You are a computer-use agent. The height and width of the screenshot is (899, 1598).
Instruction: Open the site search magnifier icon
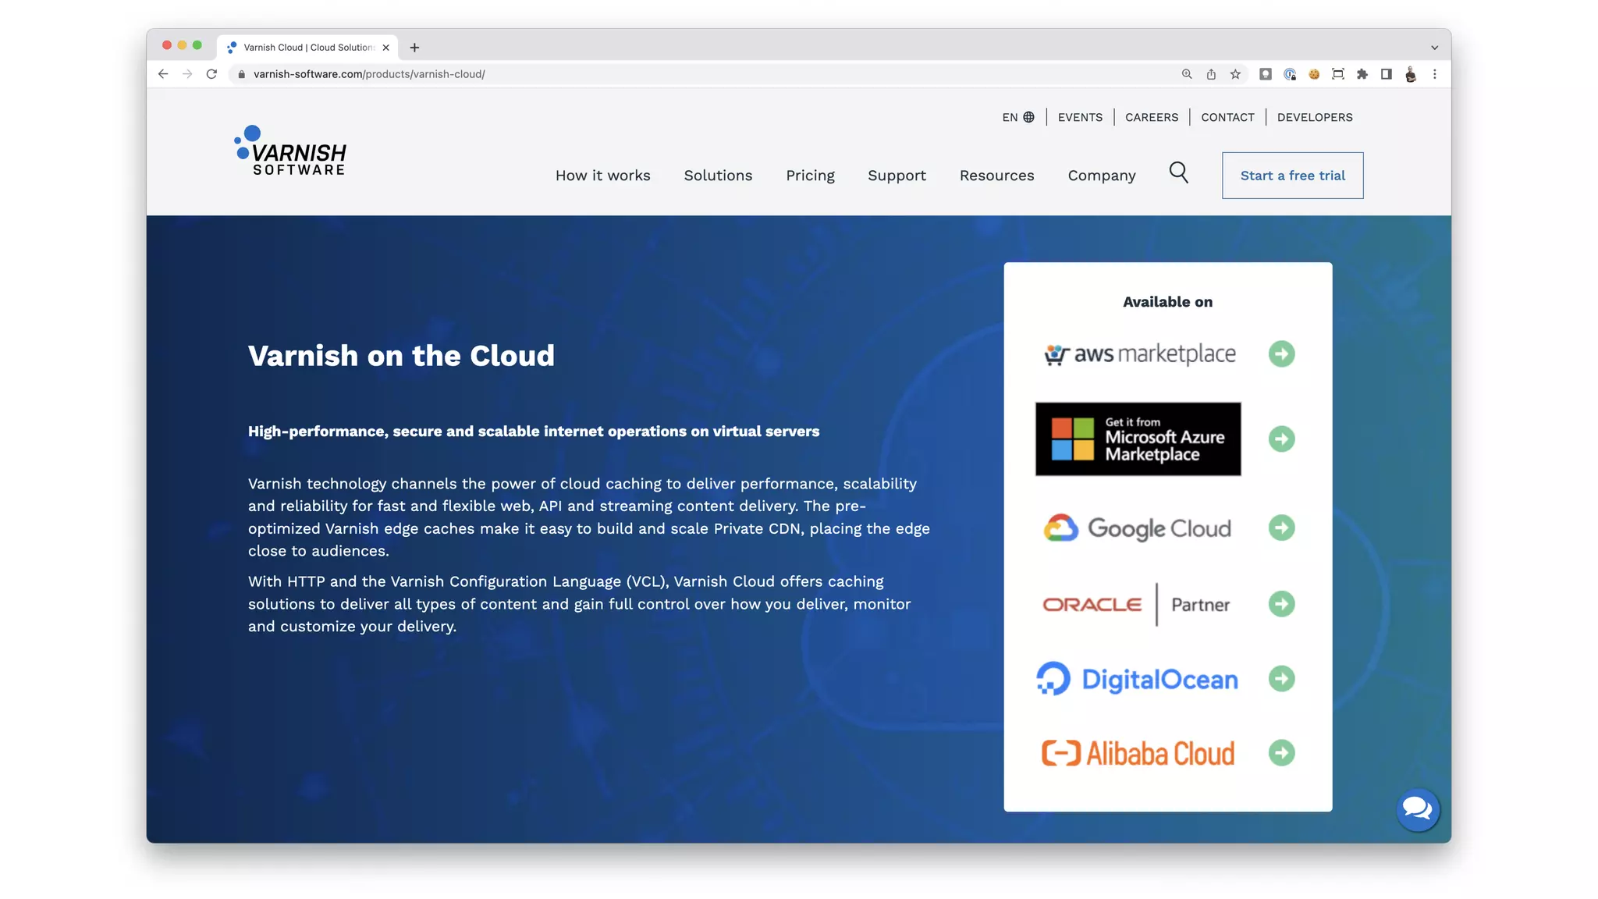[1178, 173]
